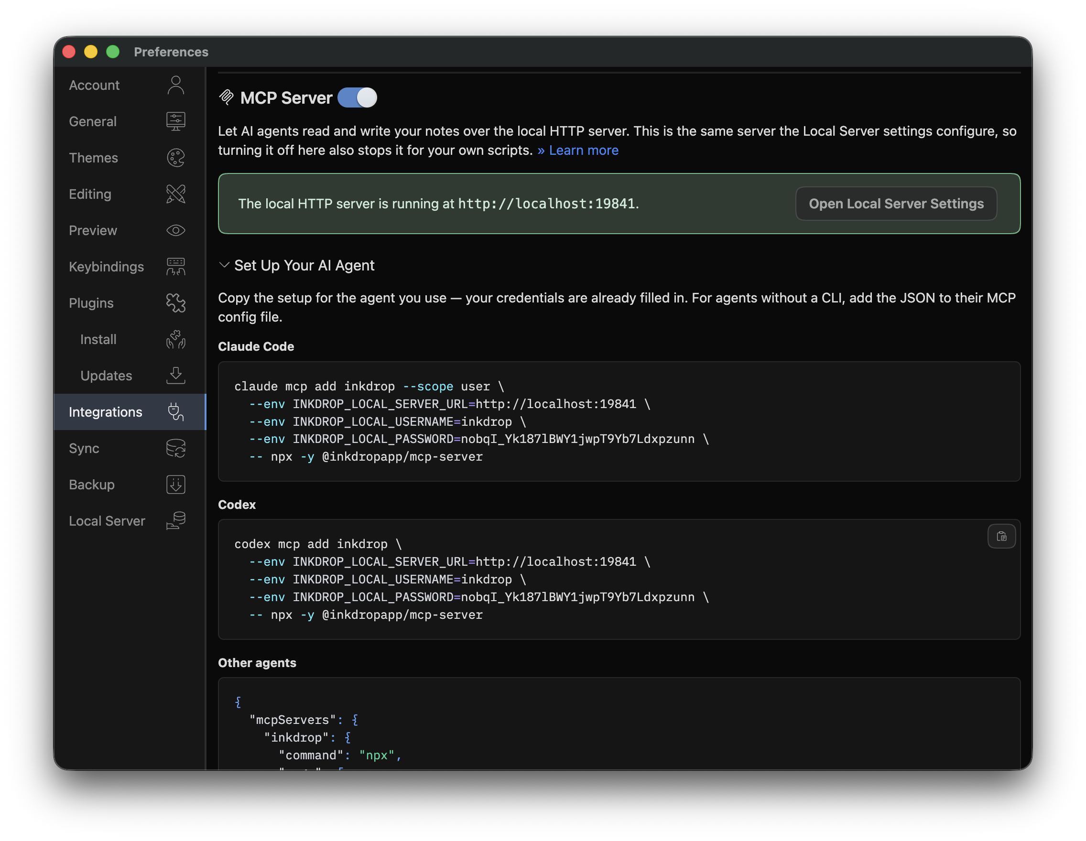
Task: Click the "Codex" heading
Action: pos(237,504)
